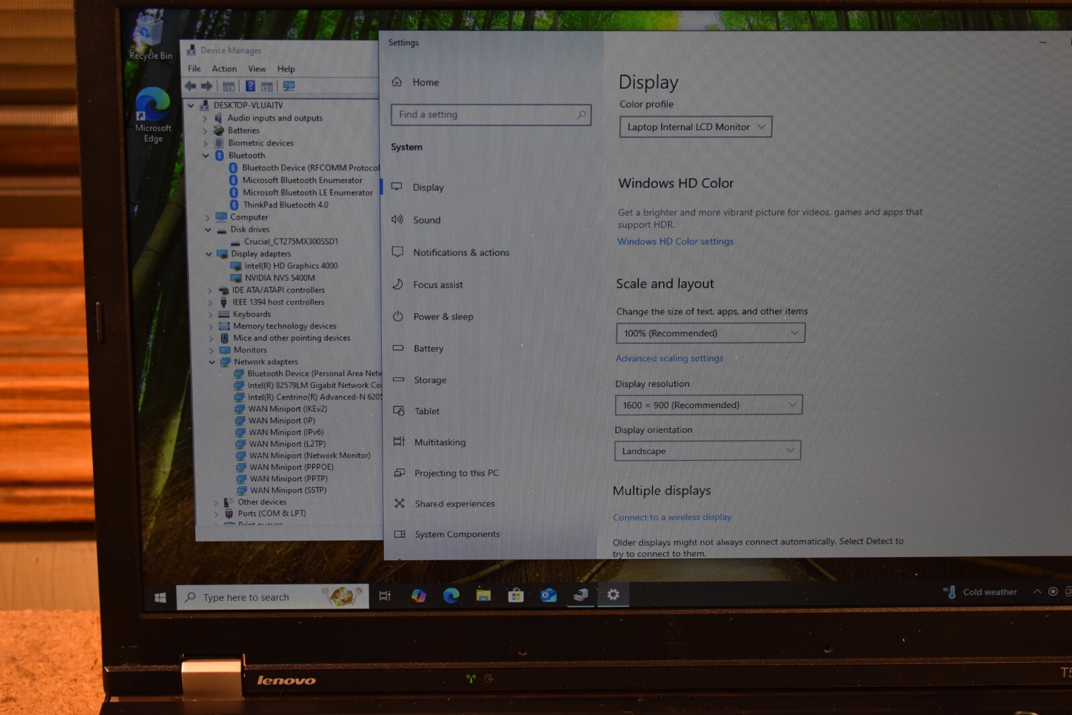Open Microsoft Edge from the taskbar
The image size is (1072, 715).
coord(451,595)
